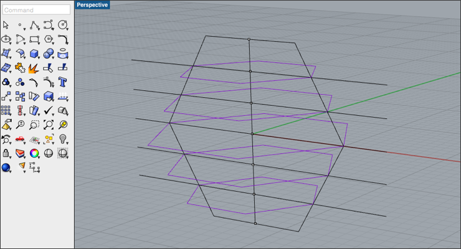Select the capped tube solid tools icon
The image size is (461, 249).
[x=63, y=54]
